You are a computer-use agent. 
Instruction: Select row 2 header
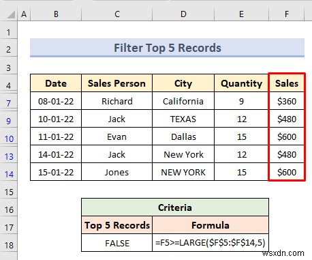click(x=9, y=48)
